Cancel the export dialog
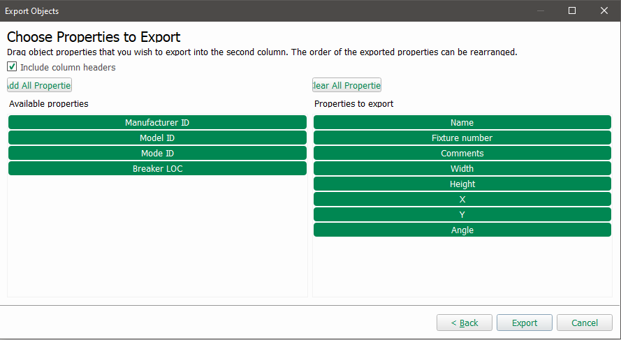Screen dimensions: 621x340 tap(585, 323)
